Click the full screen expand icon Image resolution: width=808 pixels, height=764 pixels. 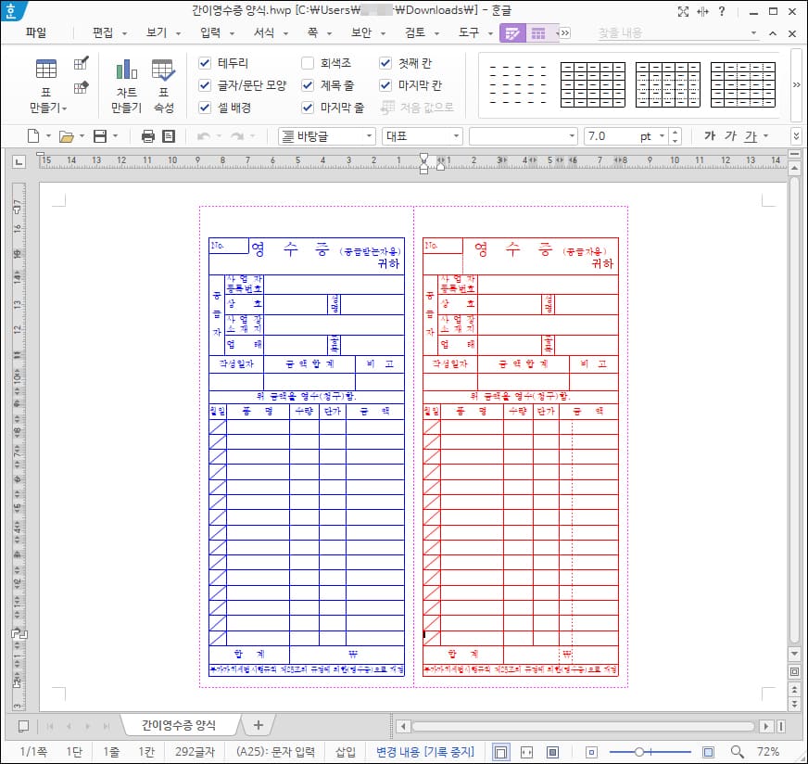click(x=683, y=11)
